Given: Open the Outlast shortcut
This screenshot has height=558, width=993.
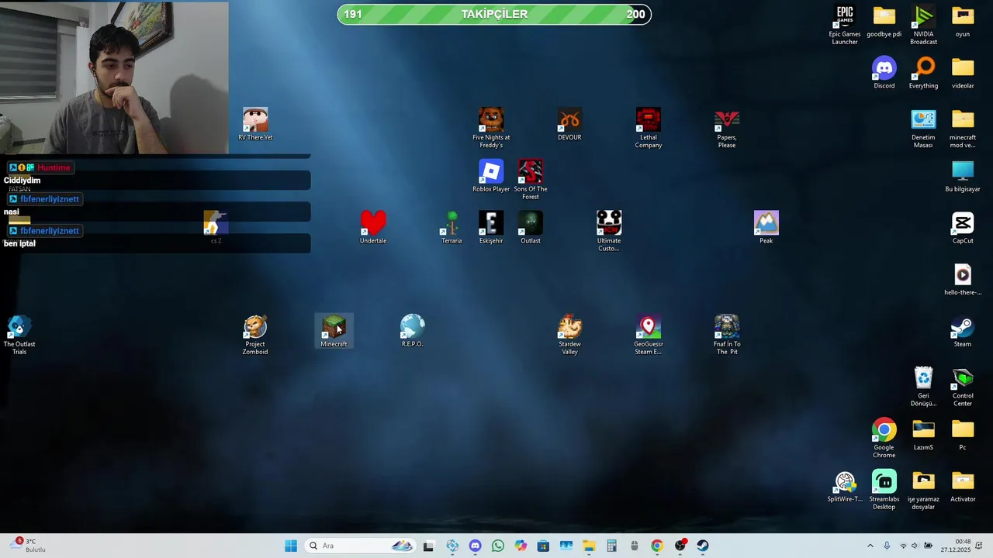Looking at the screenshot, I should coord(531,228).
